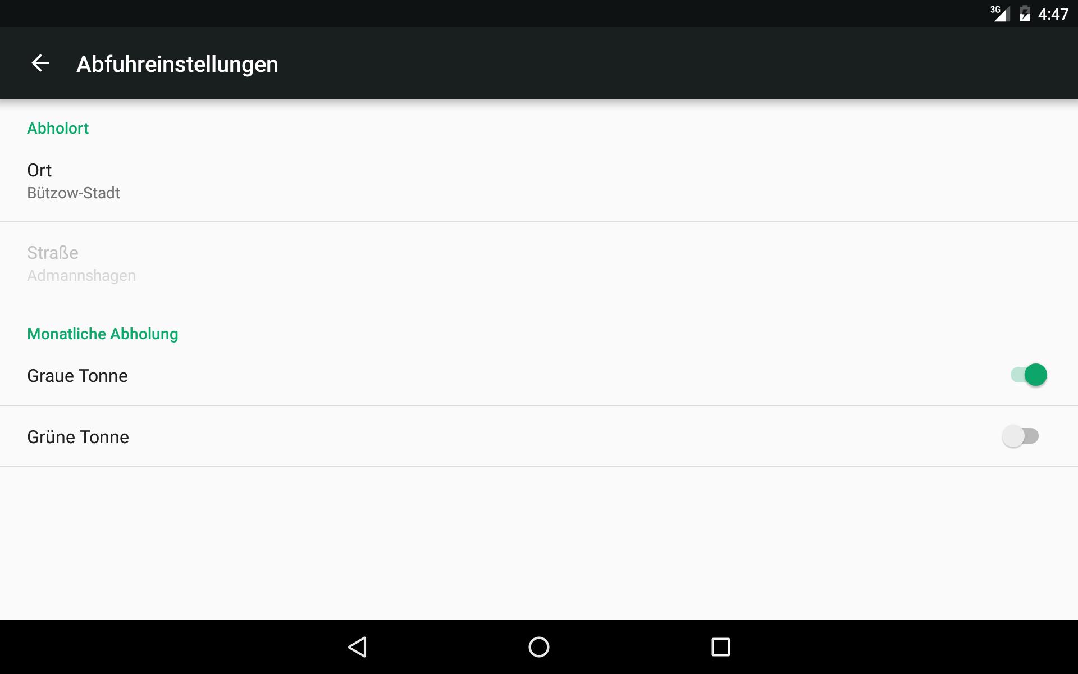The width and height of the screenshot is (1078, 674).
Task: Open recent apps with square icon
Action: pos(720,647)
